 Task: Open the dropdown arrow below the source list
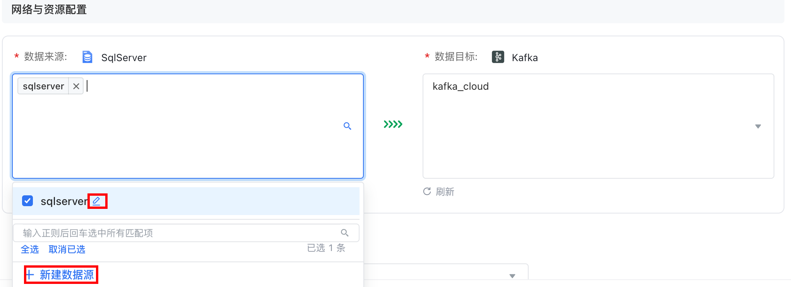512,276
